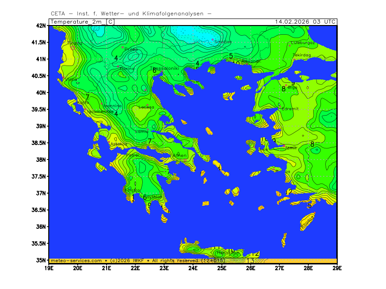The height and width of the screenshot is (289, 386).
Task: Select the Tekirdag city marker
Action: click(295, 59)
